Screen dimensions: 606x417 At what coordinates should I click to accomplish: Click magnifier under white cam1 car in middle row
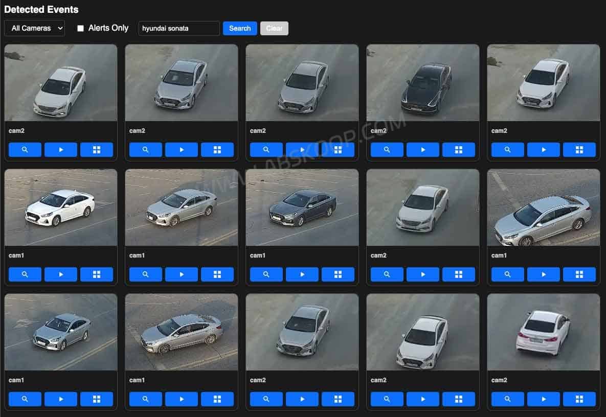pyautogui.click(x=25, y=274)
